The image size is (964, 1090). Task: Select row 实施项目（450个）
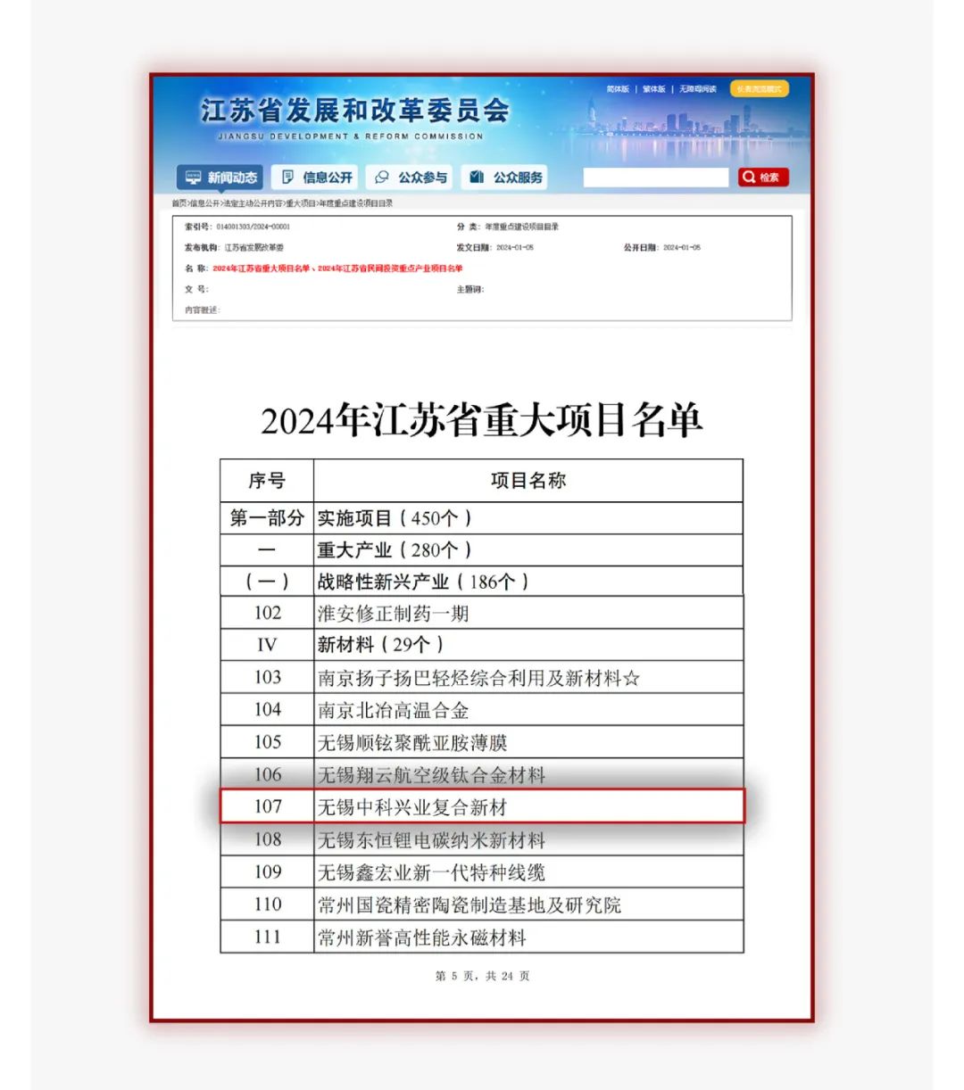point(482,518)
